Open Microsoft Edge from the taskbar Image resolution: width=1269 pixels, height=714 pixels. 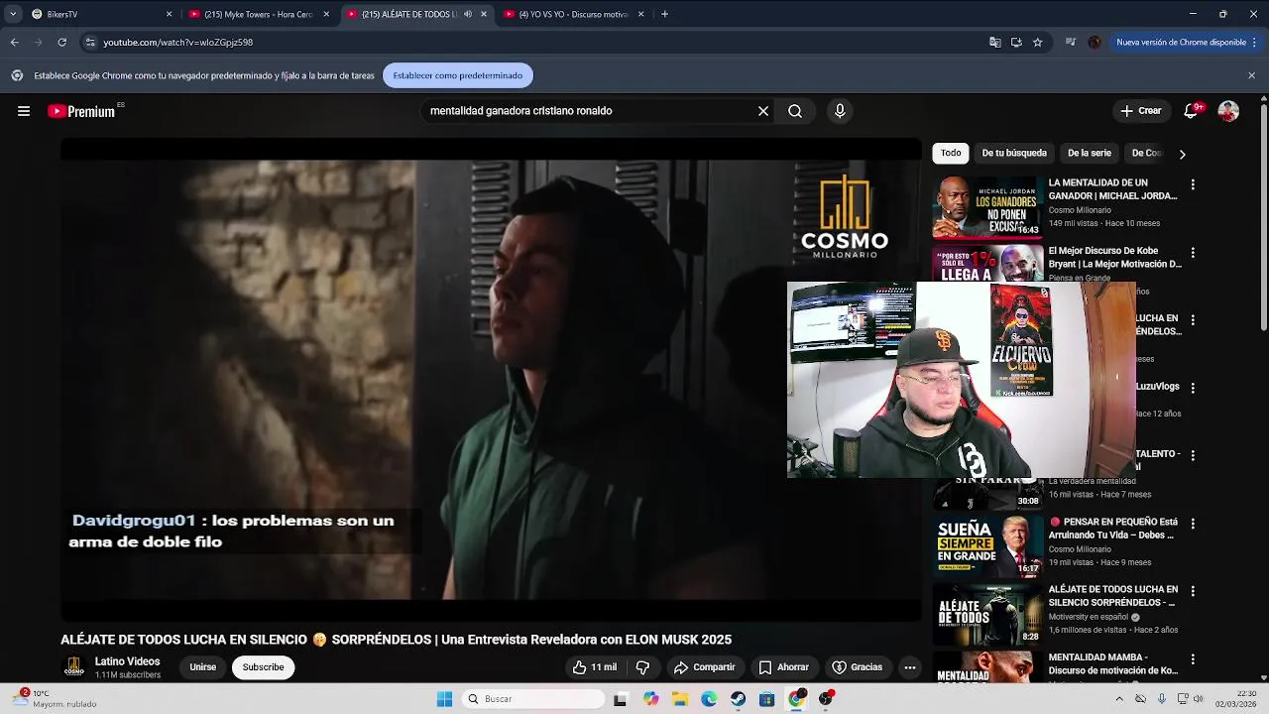(709, 699)
